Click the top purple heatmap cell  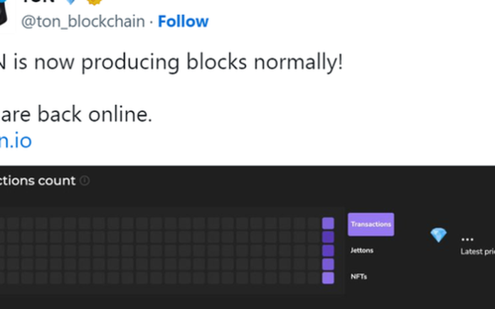click(x=328, y=223)
